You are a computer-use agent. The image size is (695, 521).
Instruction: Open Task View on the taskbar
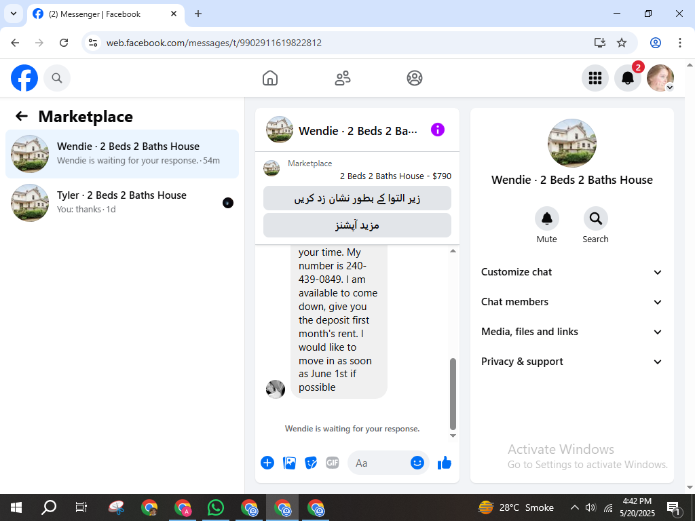point(81,507)
